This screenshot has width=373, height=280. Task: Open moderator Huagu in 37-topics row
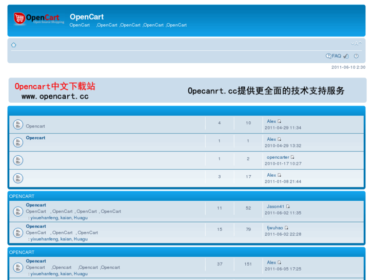(81, 274)
